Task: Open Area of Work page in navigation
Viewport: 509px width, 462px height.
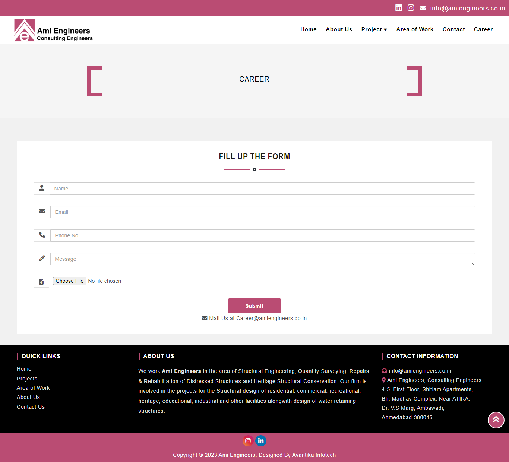Action: tap(415, 29)
